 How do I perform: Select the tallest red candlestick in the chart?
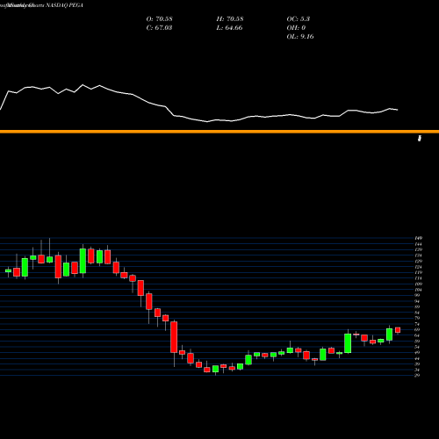(174, 337)
